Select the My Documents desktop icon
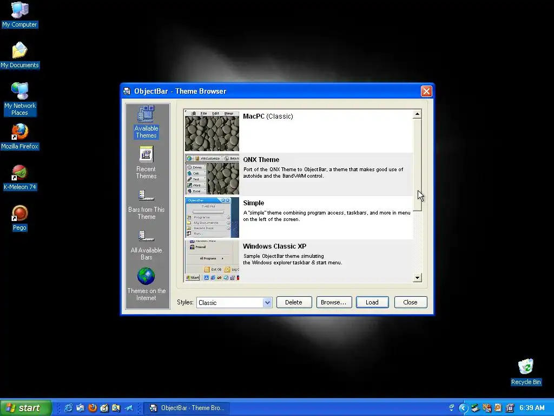This screenshot has width=554, height=416. point(19,56)
